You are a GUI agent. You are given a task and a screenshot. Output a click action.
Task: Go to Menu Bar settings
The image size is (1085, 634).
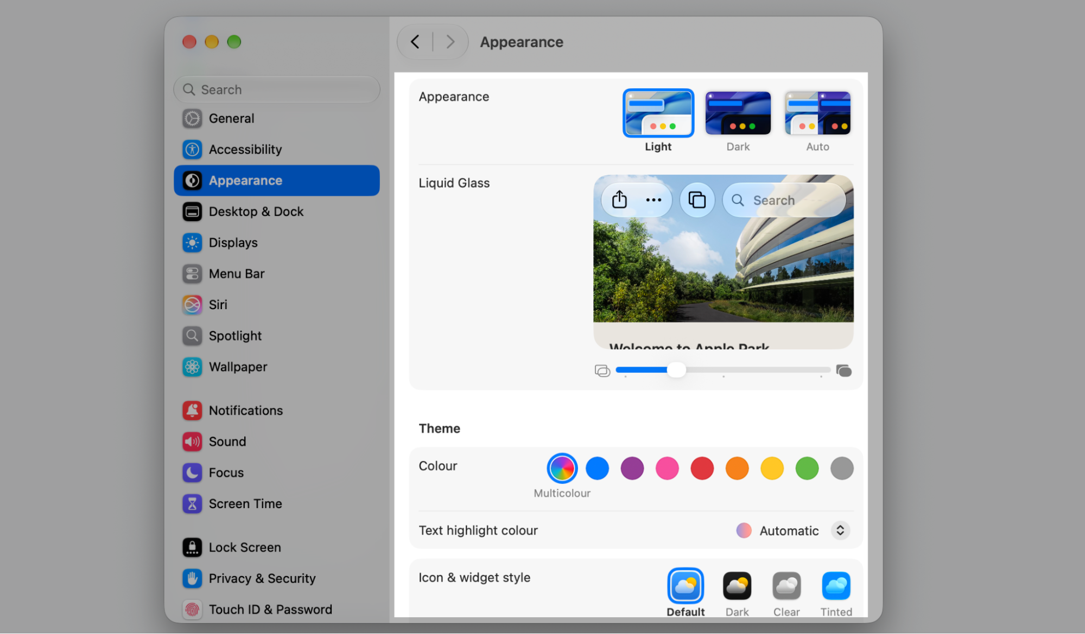coord(276,273)
